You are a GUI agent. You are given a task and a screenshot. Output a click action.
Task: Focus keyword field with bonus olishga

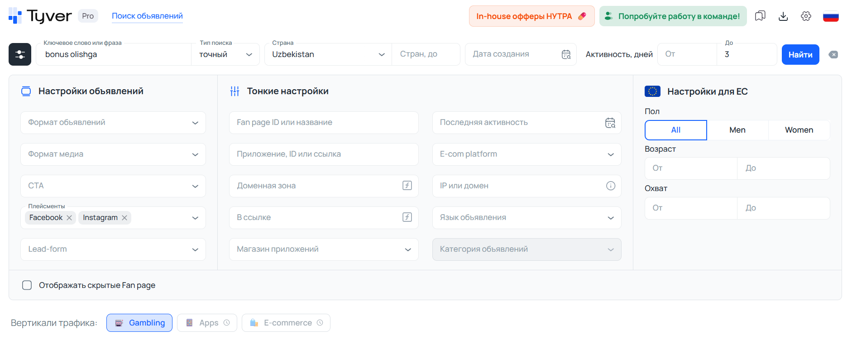(114, 54)
